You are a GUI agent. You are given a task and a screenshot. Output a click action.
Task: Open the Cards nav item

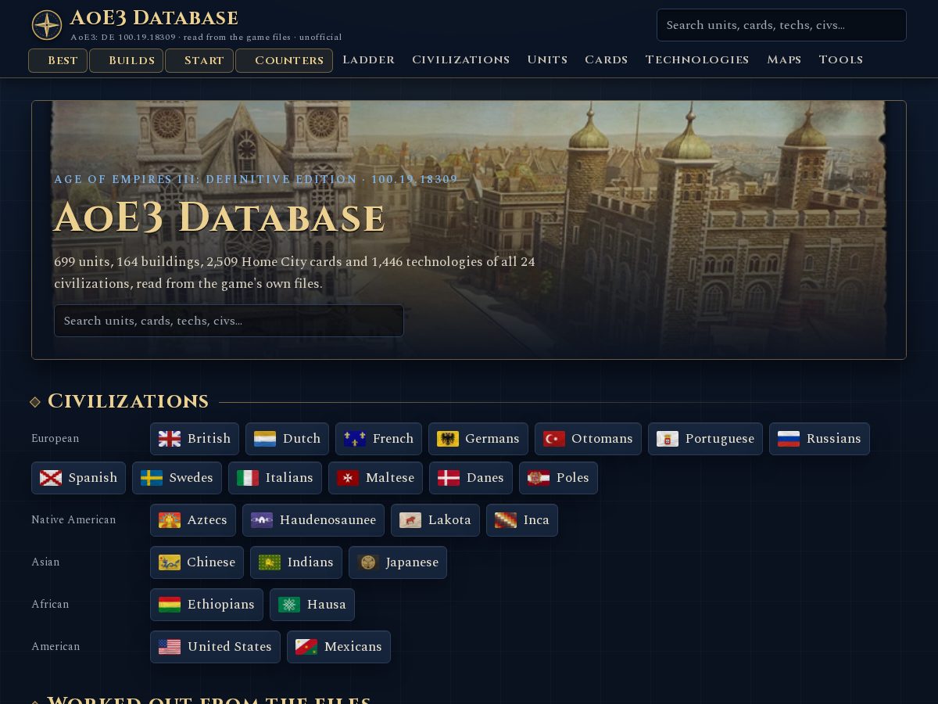click(x=606, y=59)
